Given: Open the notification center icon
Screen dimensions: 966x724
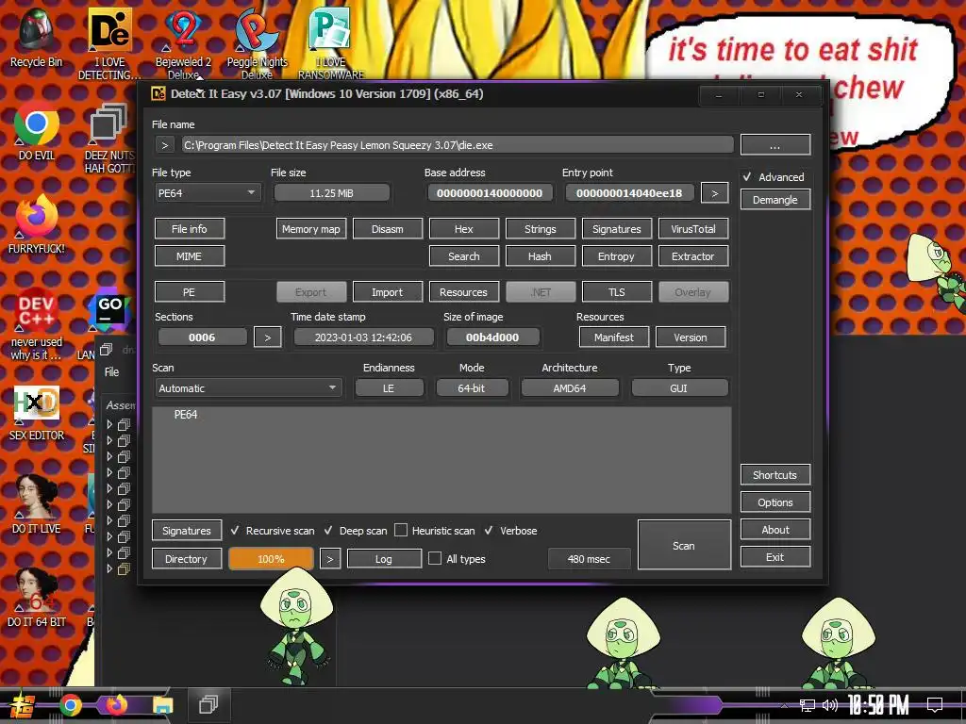Looking at the screenshot, I should point(935,704).
